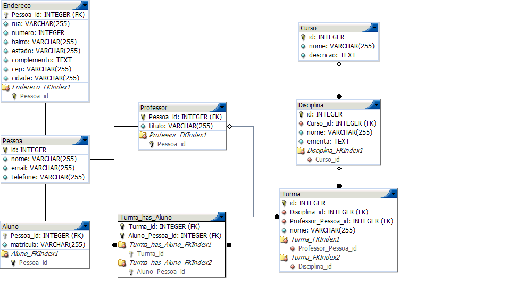Screen dimensions: 524x282
Task: Select the Turma_has_Aluno table title
Action: [x=146, y=217]
